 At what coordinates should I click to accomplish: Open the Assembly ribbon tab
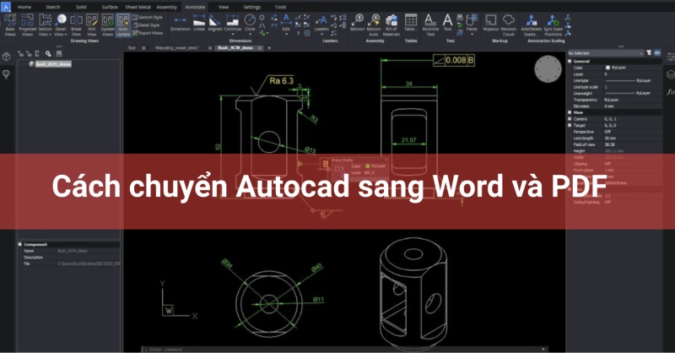point(166,7)
